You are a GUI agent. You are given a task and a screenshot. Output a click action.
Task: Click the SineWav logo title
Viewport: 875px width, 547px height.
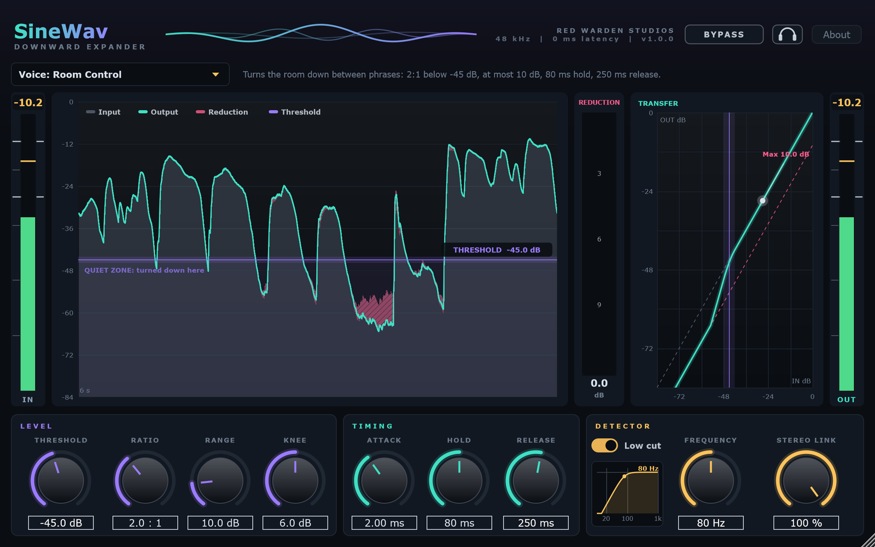click(61, 31)
